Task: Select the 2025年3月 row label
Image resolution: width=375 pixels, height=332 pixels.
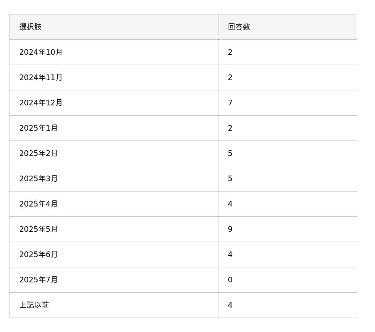Action: (38, 179)
